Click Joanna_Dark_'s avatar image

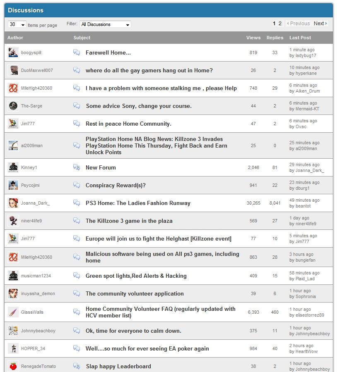[x=13, y=203]
